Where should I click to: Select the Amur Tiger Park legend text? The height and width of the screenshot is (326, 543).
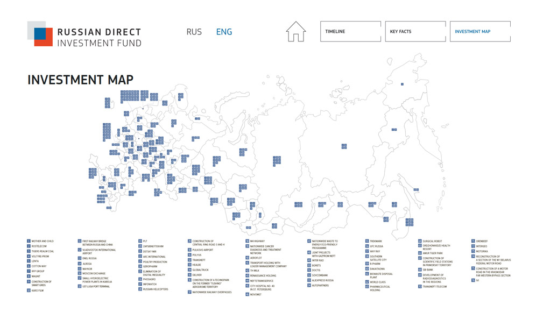[x=433, y=253]
